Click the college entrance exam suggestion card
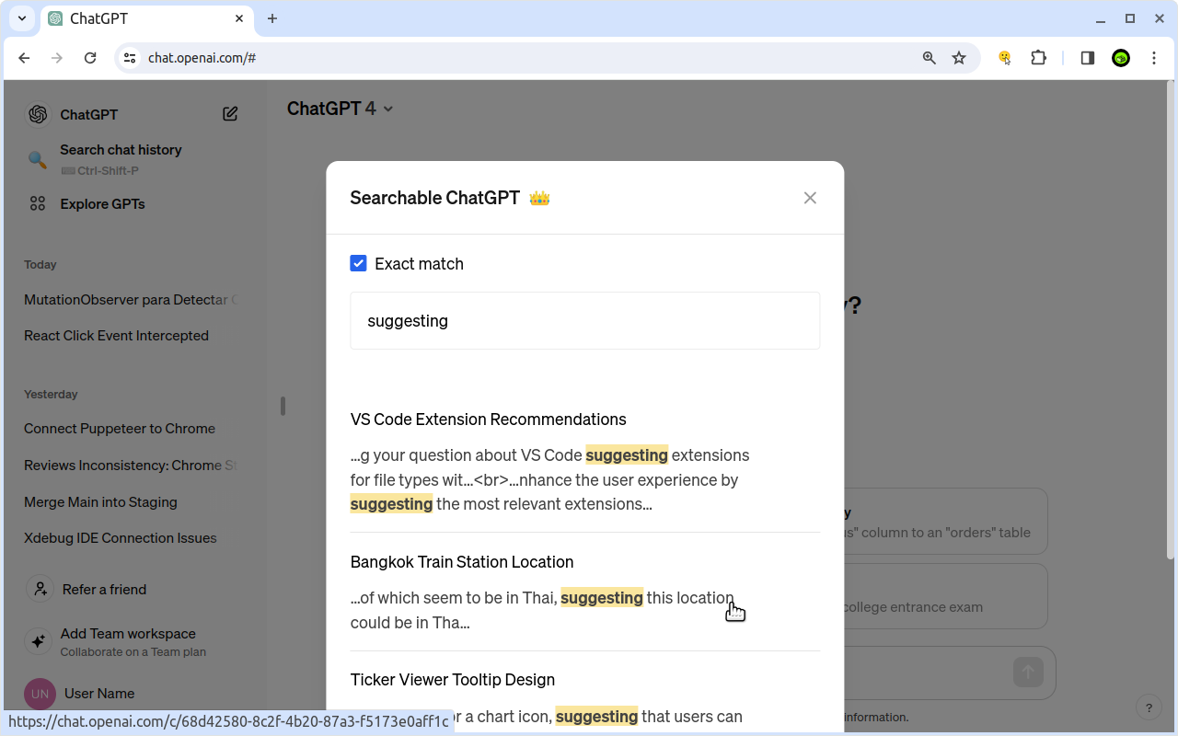 click(x=945, y=596)
